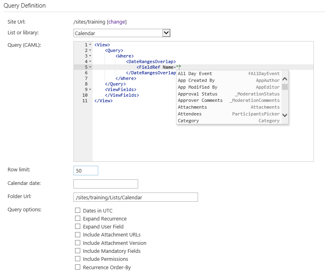
Task: Collapse the Where fold arrow on line 3
Action: click(90, 56)
